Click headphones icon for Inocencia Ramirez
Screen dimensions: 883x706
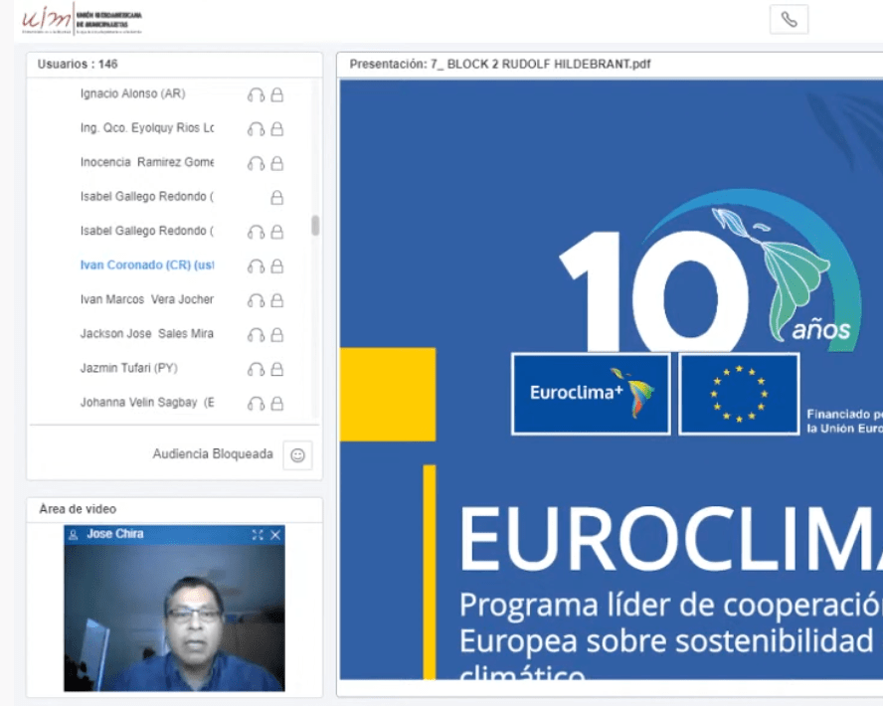coord(256,164)
